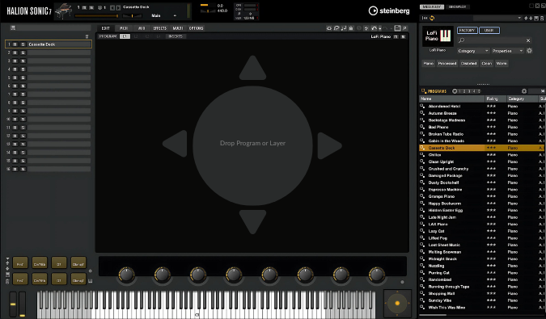
Task: Open the Category dropdown
Action: [473, 51]
